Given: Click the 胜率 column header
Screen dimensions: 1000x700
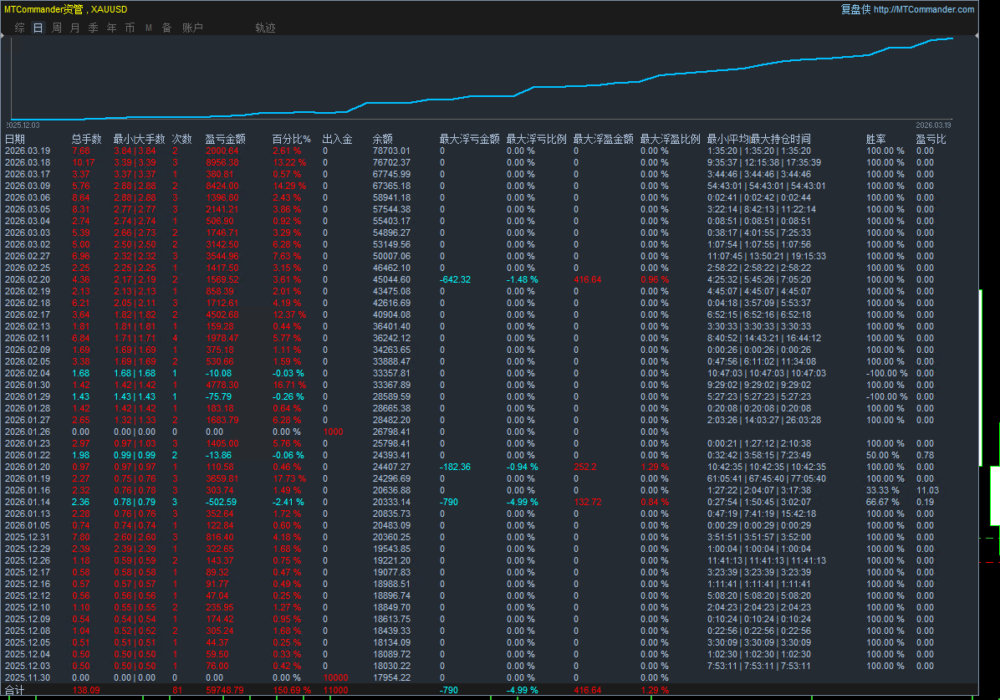Looking at the screenshot, I should tap(875, 139).
